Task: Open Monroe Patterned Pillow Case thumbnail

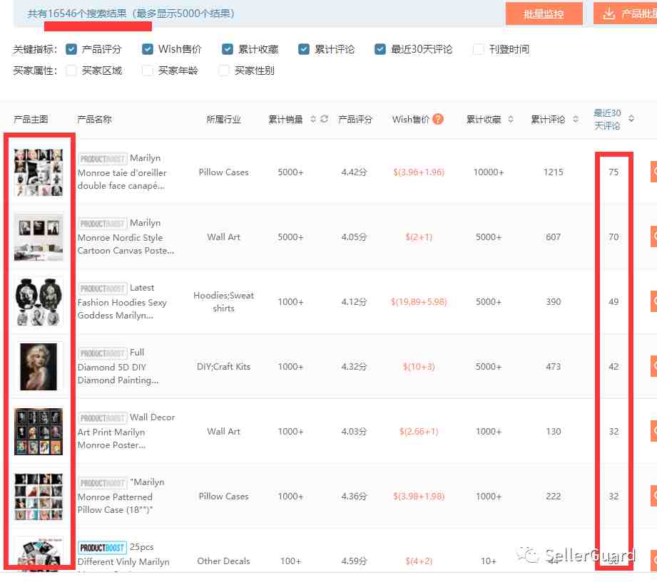Action: tap(39, 497)
